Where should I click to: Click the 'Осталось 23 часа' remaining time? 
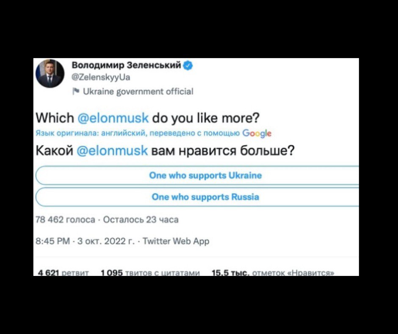(x=141, y=220)
